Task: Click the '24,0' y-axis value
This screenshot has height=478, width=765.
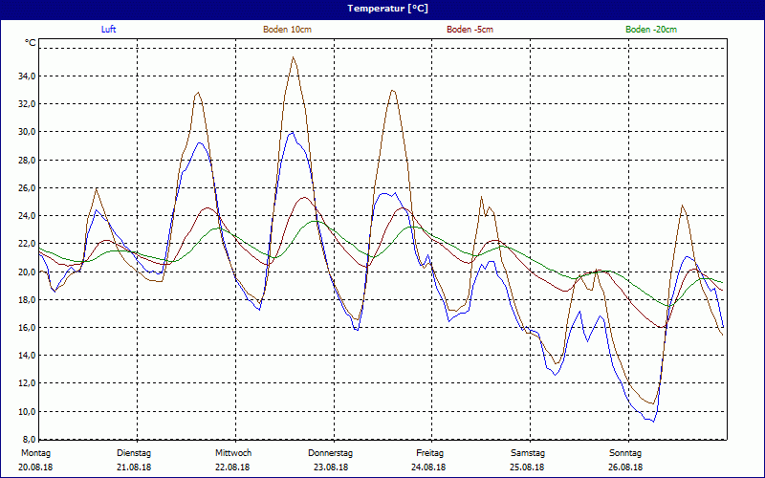Action: click(26, 216)
